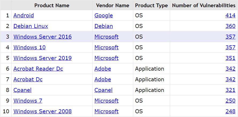This screenshot has height=117, width=238.
Task: Click the Number of Vulnerabilities column header
Action: [204, 5]
